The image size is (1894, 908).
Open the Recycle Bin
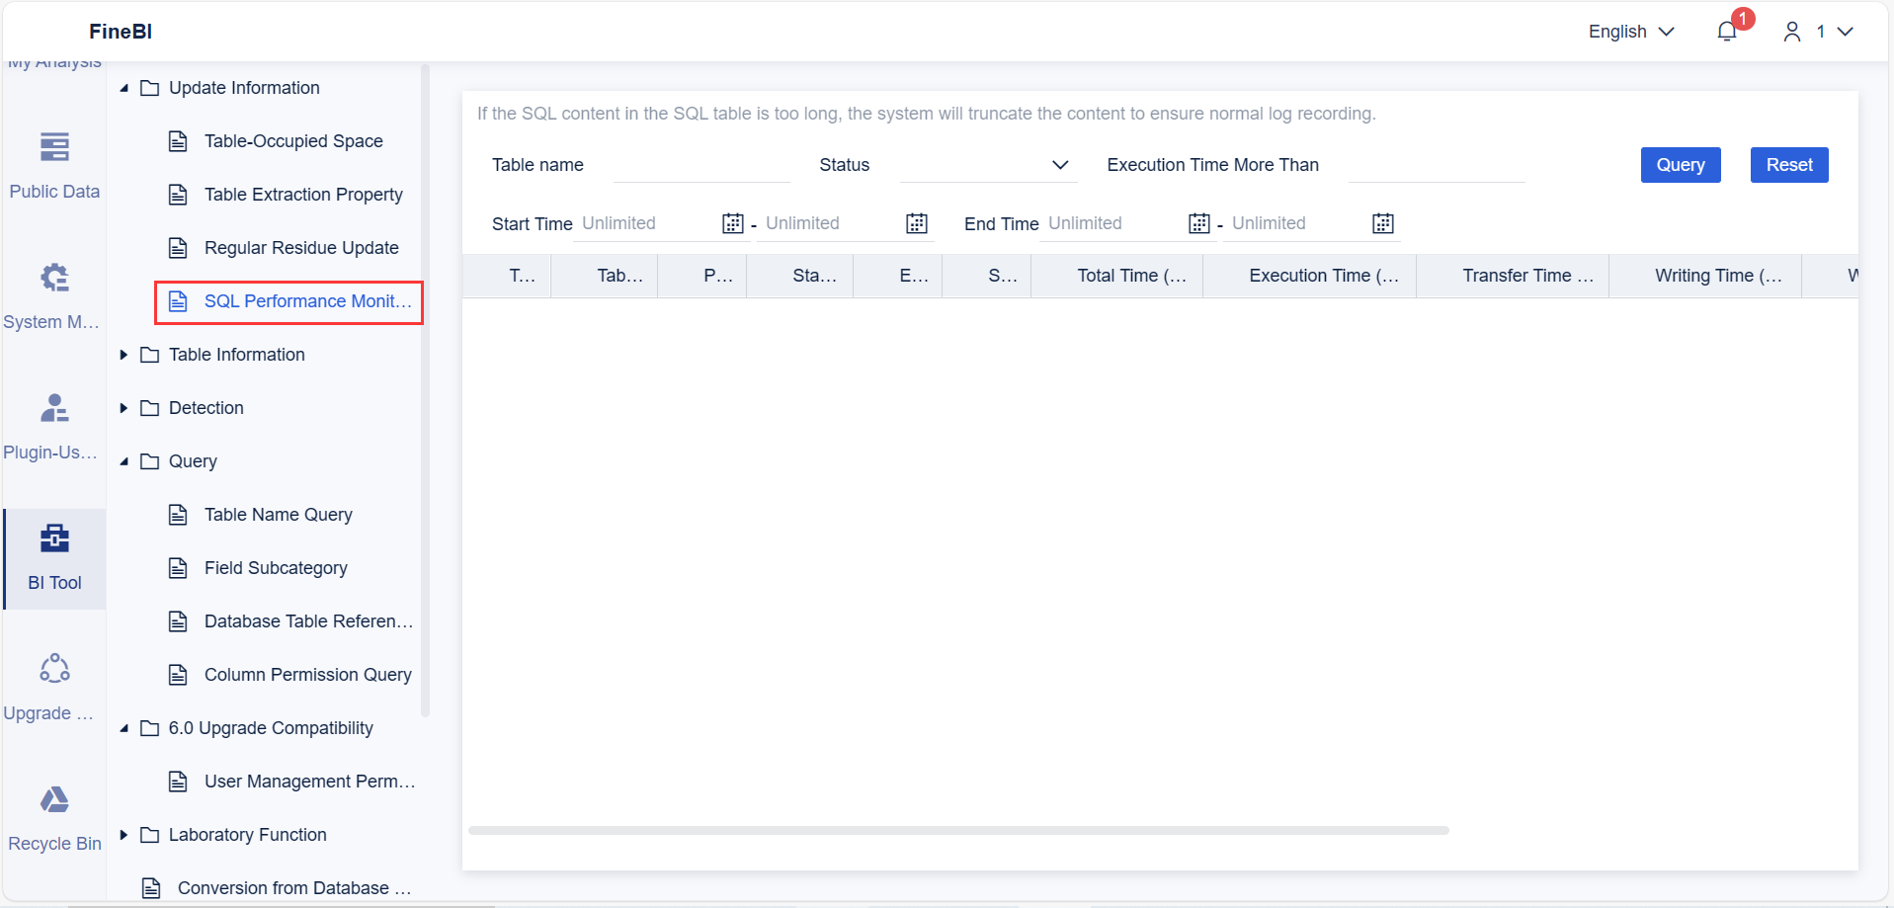[54, 816]
